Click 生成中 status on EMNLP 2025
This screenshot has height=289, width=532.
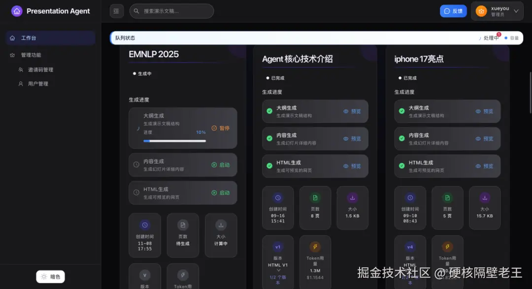click(142, 74)
